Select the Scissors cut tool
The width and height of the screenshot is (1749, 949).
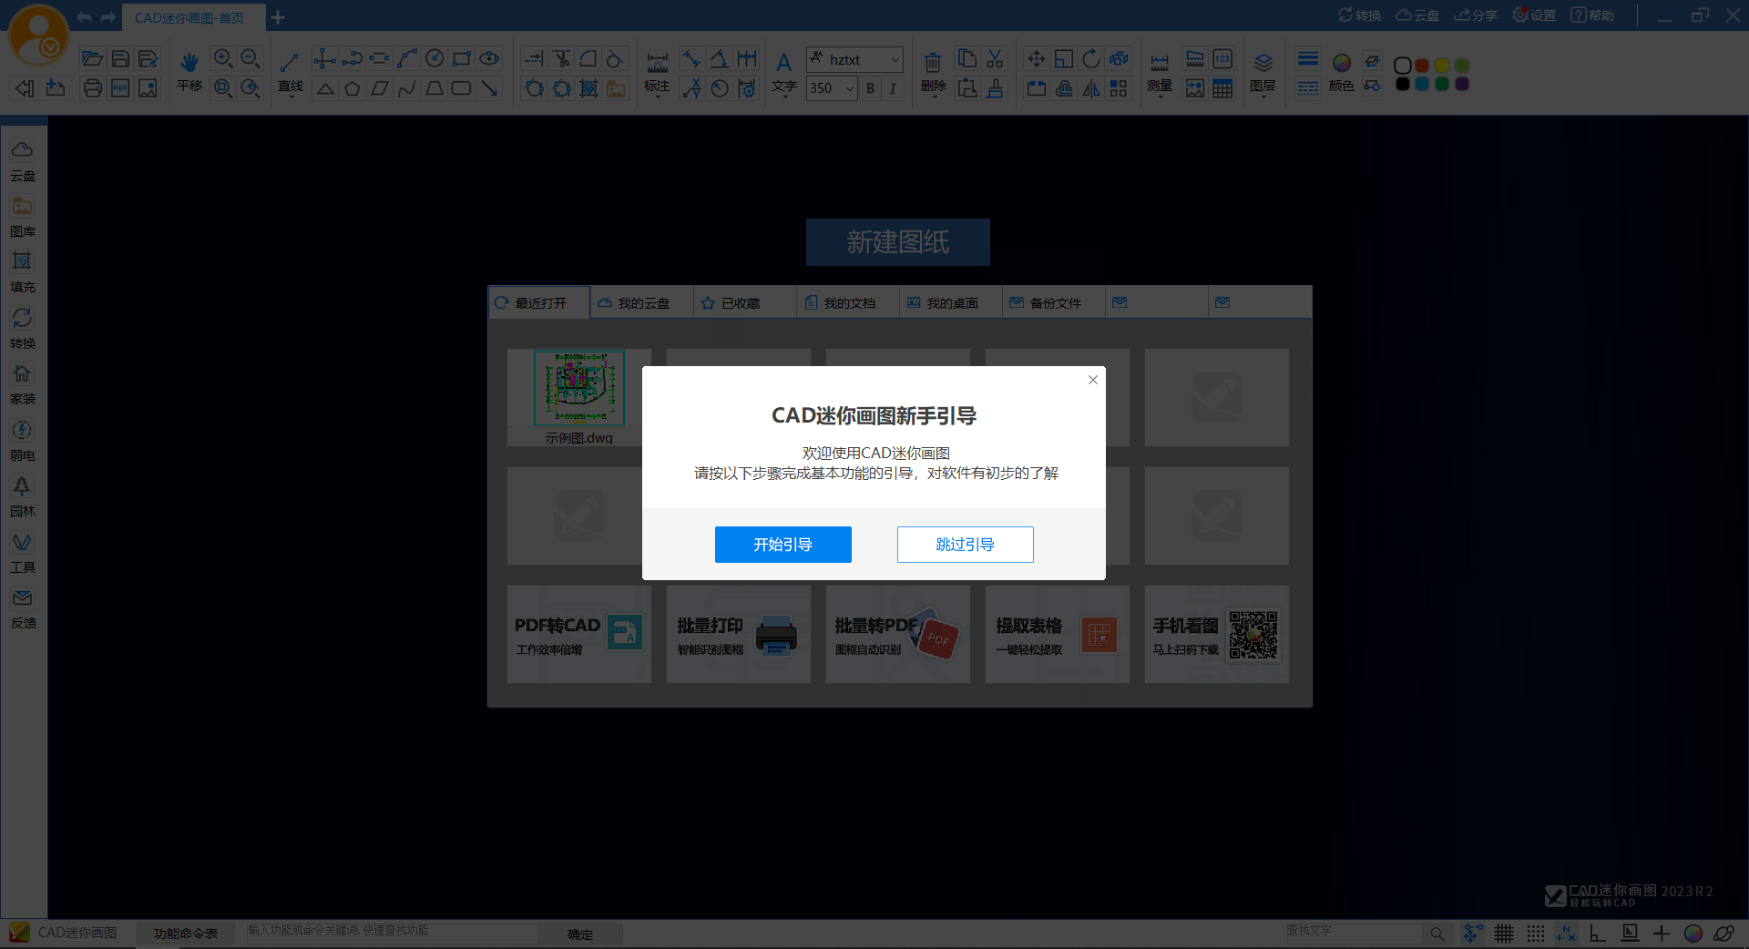click(x=995, y=59)
